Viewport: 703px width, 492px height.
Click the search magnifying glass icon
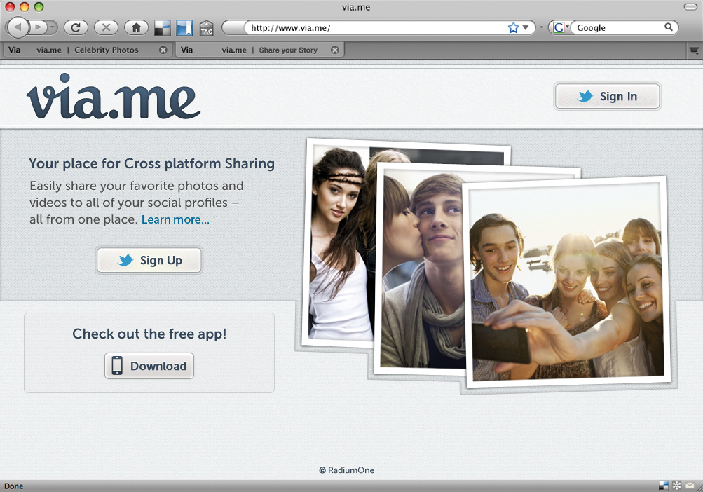[669, 27]
